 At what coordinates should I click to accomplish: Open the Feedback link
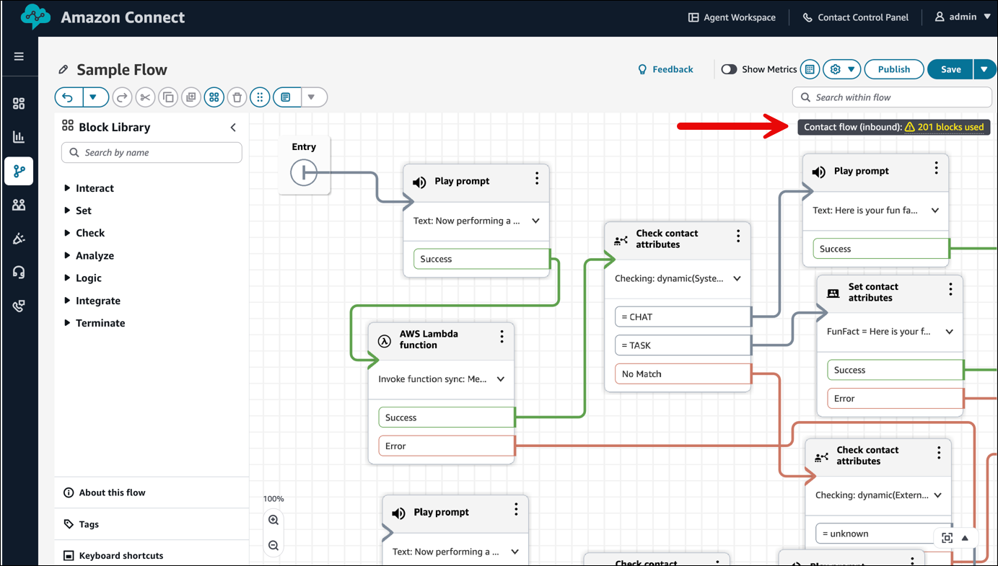665,69
